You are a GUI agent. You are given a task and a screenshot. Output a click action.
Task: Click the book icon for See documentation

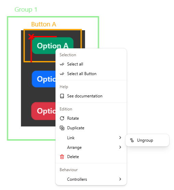click(62, 96)
